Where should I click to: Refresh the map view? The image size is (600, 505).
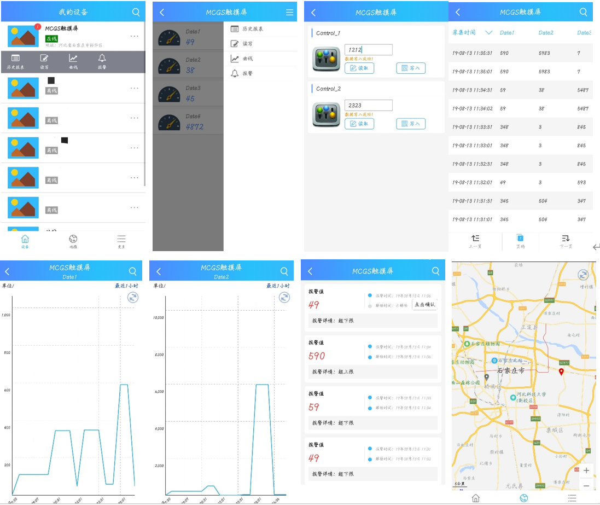(583, 275)
